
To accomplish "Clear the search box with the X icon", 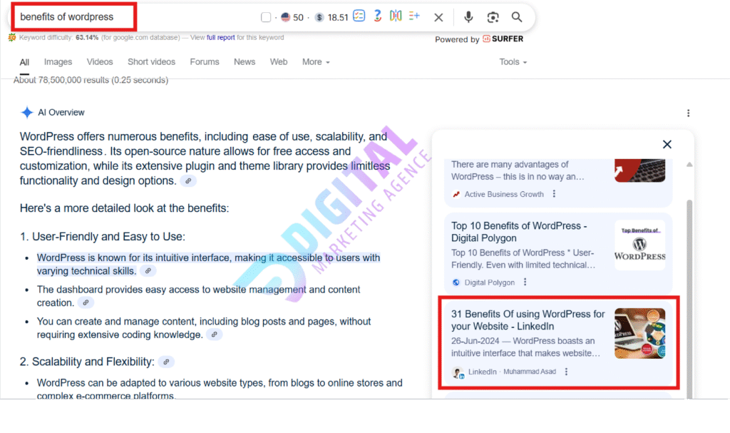I will point(438,17).
